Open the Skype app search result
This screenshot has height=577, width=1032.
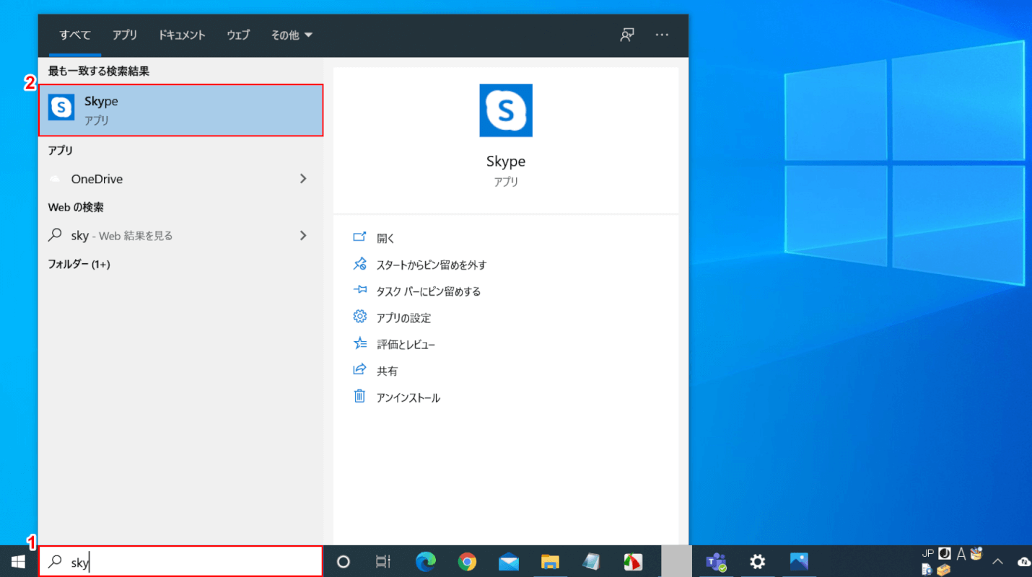click(x=180, y=110)
